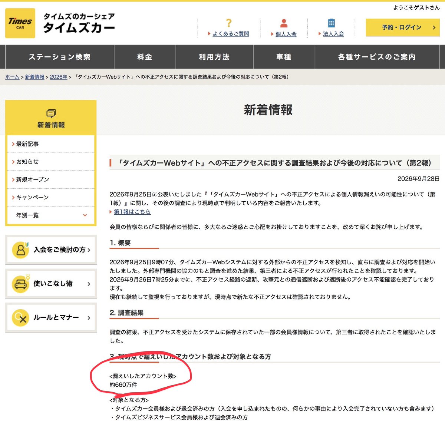Click the 約660万件 figure
Image resolution: width=445 pixels, height=426 pixels.
click(x=123, y=385)
